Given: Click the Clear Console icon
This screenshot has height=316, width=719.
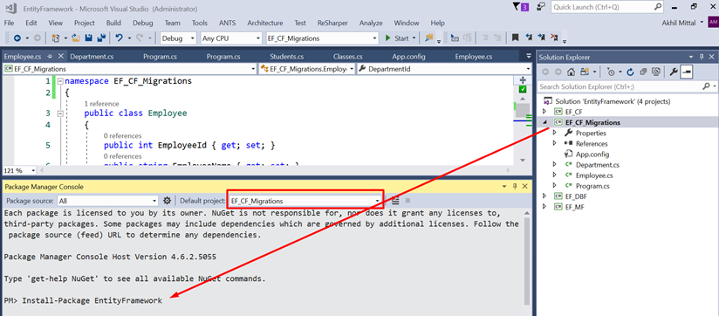Looking at the screenshot, I should [395, 201].
